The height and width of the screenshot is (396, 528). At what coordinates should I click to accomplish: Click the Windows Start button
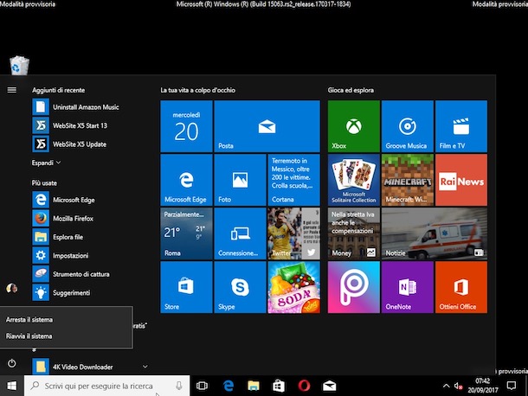12,386
